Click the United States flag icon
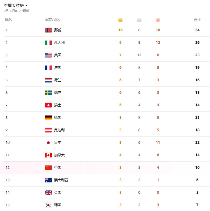Viewport: 210px width, 211px height. point(48,55)
